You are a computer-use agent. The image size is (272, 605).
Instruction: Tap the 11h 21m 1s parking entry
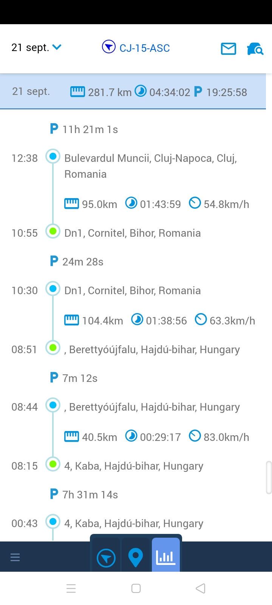[90, 129]
